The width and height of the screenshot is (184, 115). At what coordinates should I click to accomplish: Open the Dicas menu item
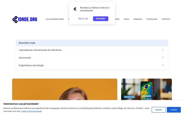click(x=126, y=19)
